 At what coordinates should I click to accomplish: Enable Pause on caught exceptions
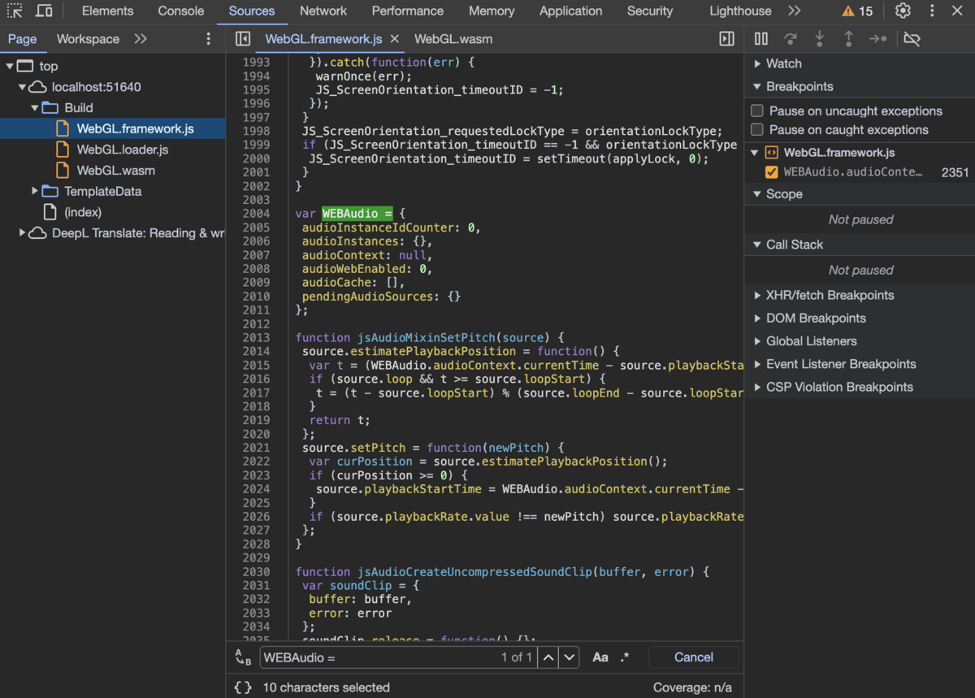click(x=757, y=130)
